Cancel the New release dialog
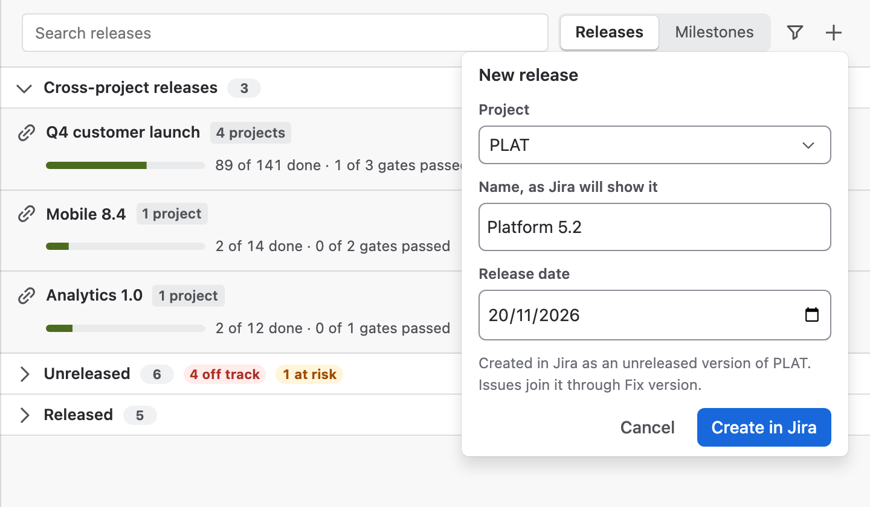 (648, 427)
